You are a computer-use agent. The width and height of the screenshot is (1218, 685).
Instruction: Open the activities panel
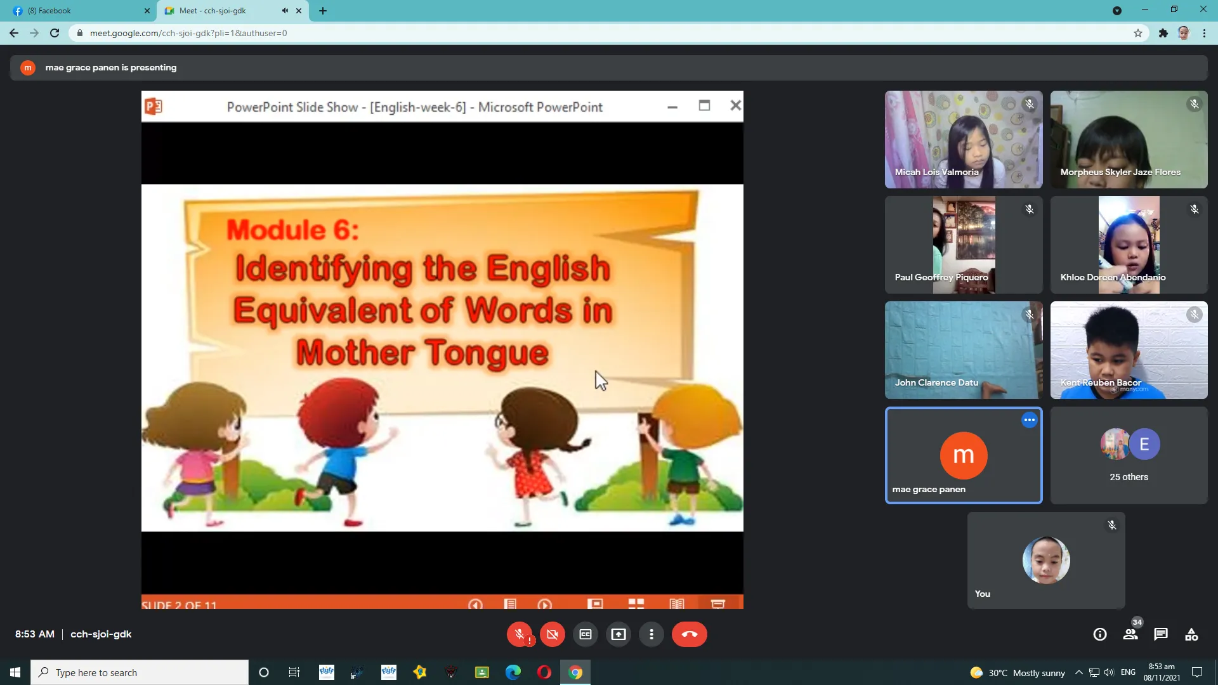pos(1191,634)
